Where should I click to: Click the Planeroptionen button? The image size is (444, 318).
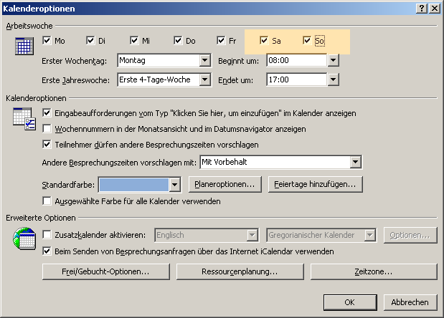coord(225,184)
